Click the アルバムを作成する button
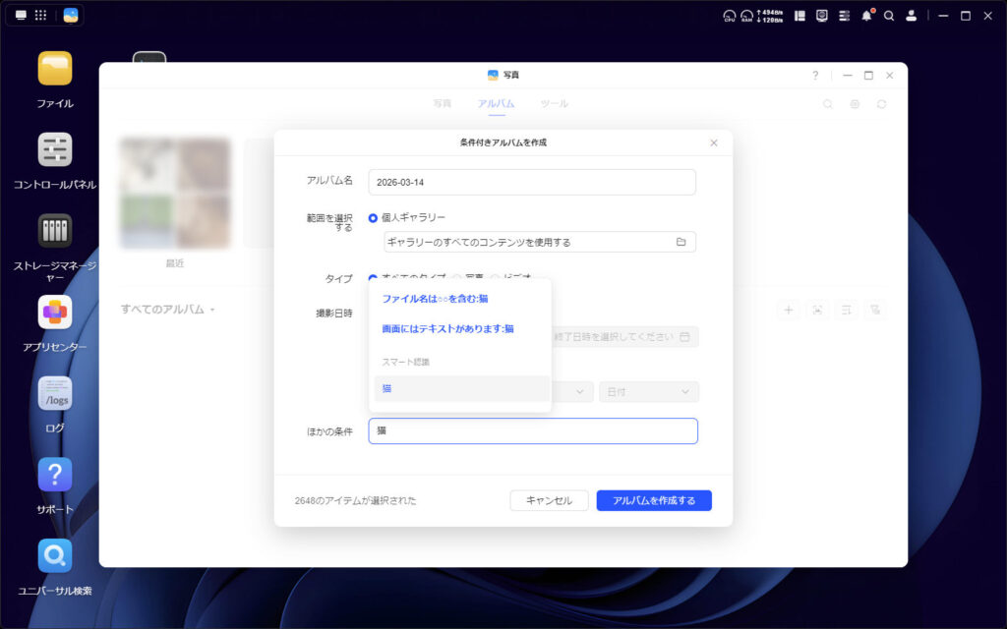Viewport: 1007px width, 629px height. click(x=653, y=500)
